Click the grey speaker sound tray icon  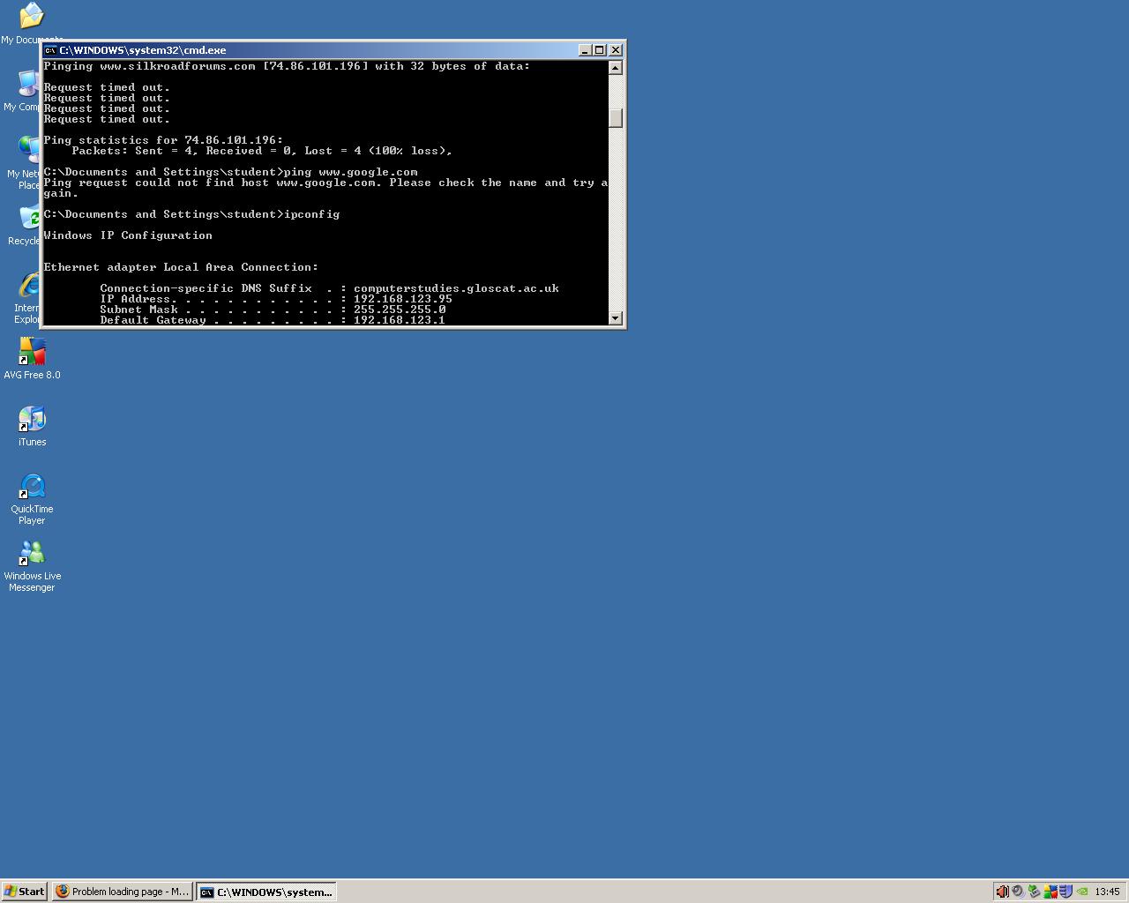[x=1018, y=892]
